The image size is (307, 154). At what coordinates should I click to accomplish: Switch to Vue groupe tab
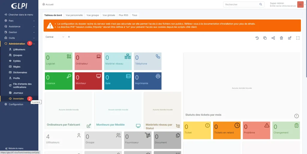pos(93,15)
